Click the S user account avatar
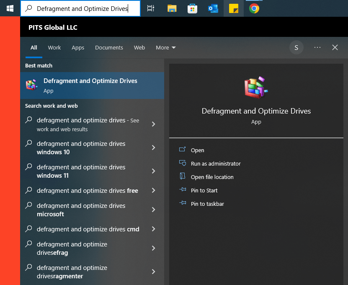348x285 pixels. point(296,47)
